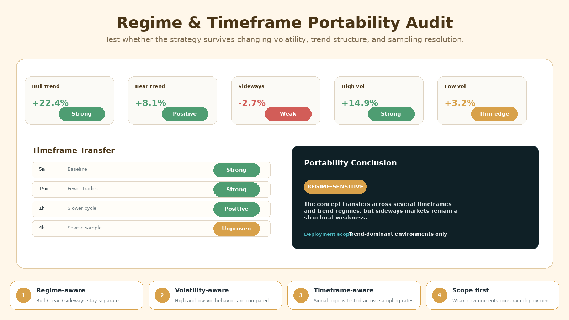Click the Slower cycle description text

coord(82,208)
